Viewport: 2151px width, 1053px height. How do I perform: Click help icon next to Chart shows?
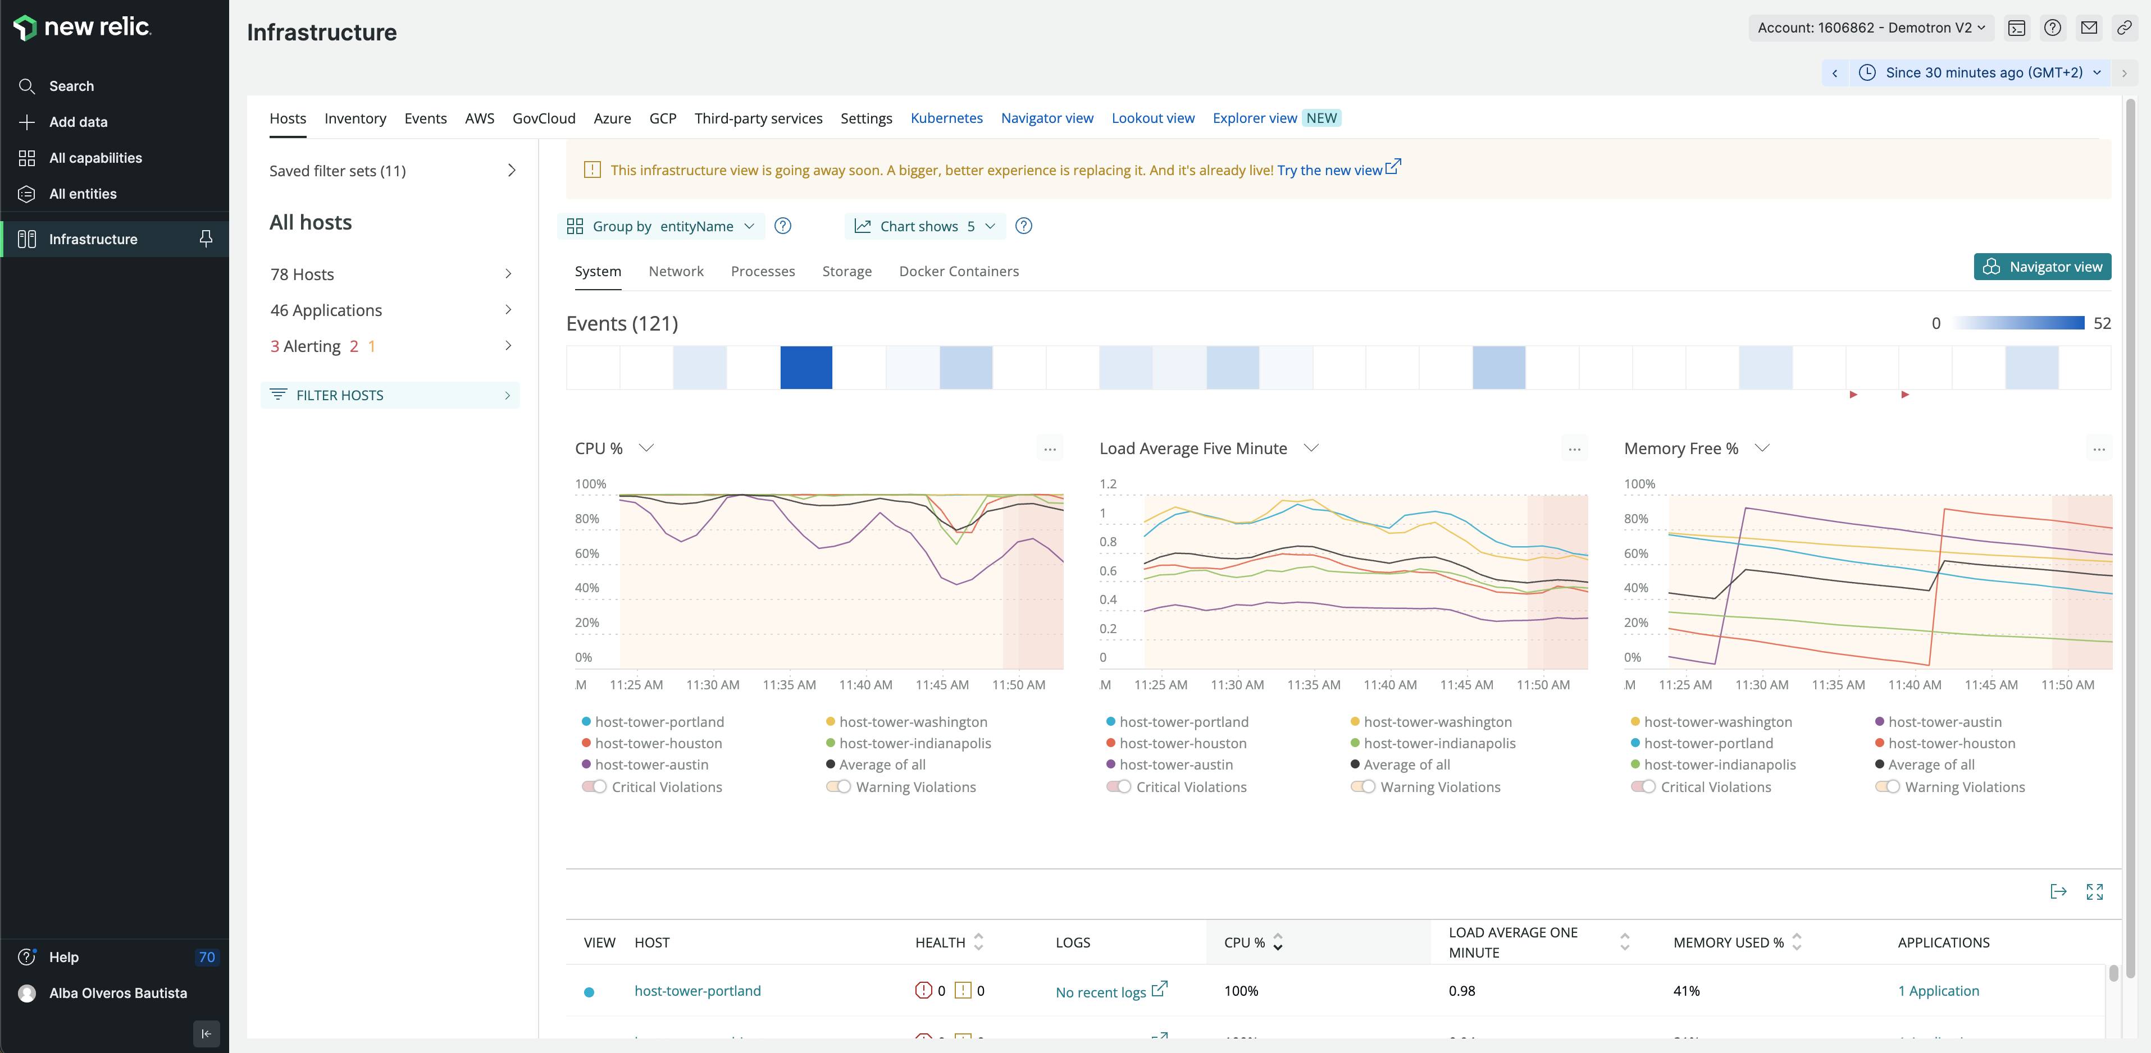tap(1024, 226)
